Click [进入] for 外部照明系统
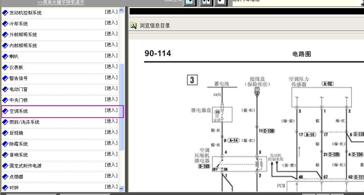 111,33
